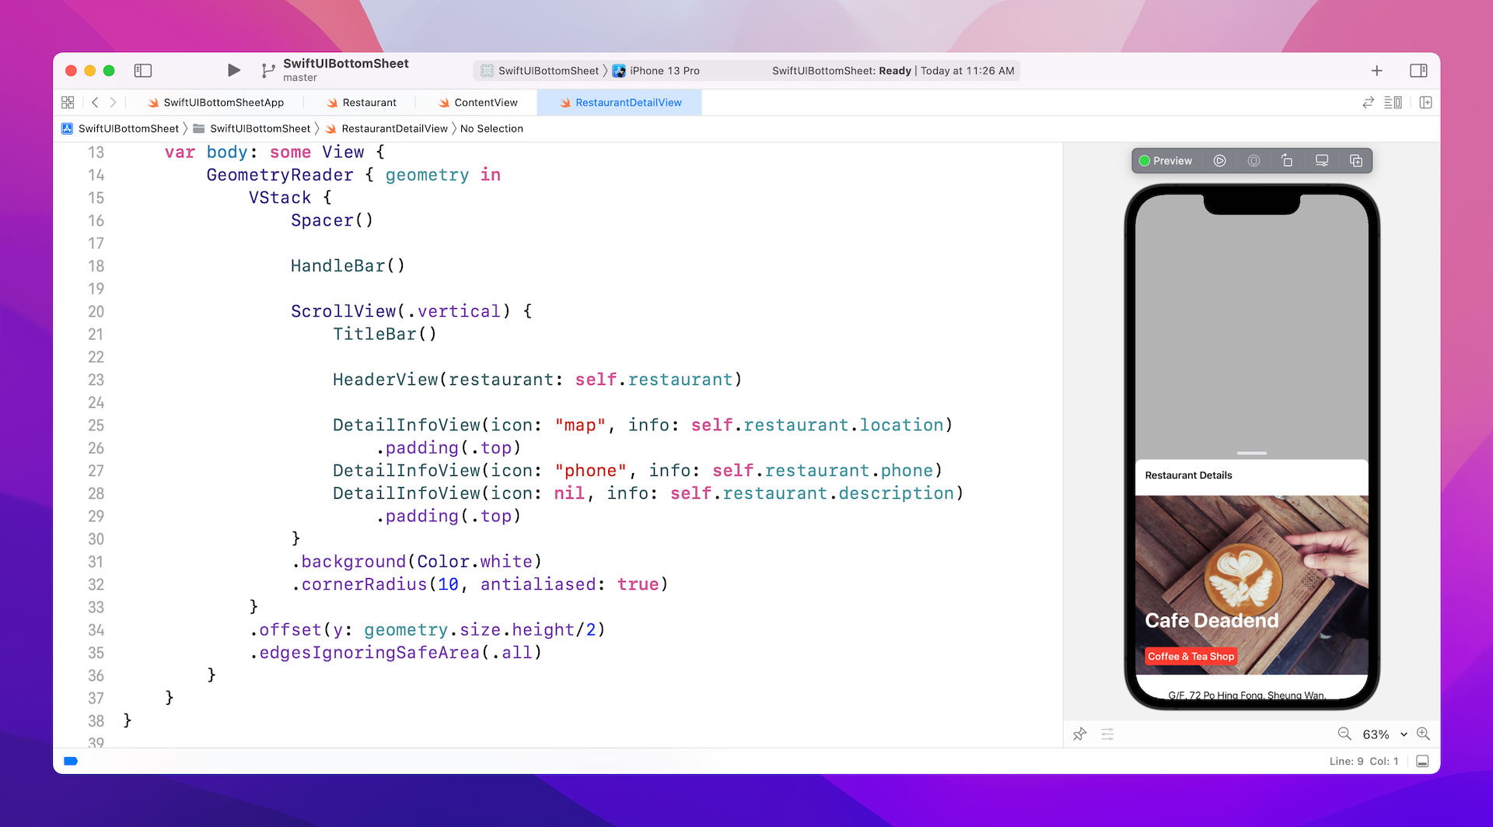Switch to the Restaurant tab

pos(362,103)
